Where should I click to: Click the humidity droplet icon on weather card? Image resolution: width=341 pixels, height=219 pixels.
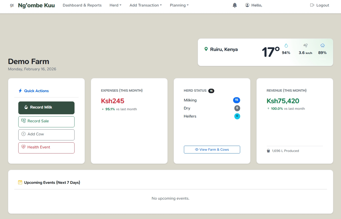pos(286,45)
